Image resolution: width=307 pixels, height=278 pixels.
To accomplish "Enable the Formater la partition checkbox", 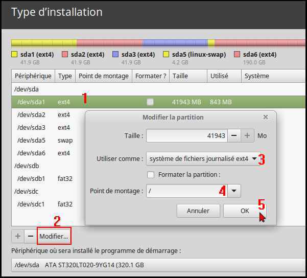I will point(151,175).
